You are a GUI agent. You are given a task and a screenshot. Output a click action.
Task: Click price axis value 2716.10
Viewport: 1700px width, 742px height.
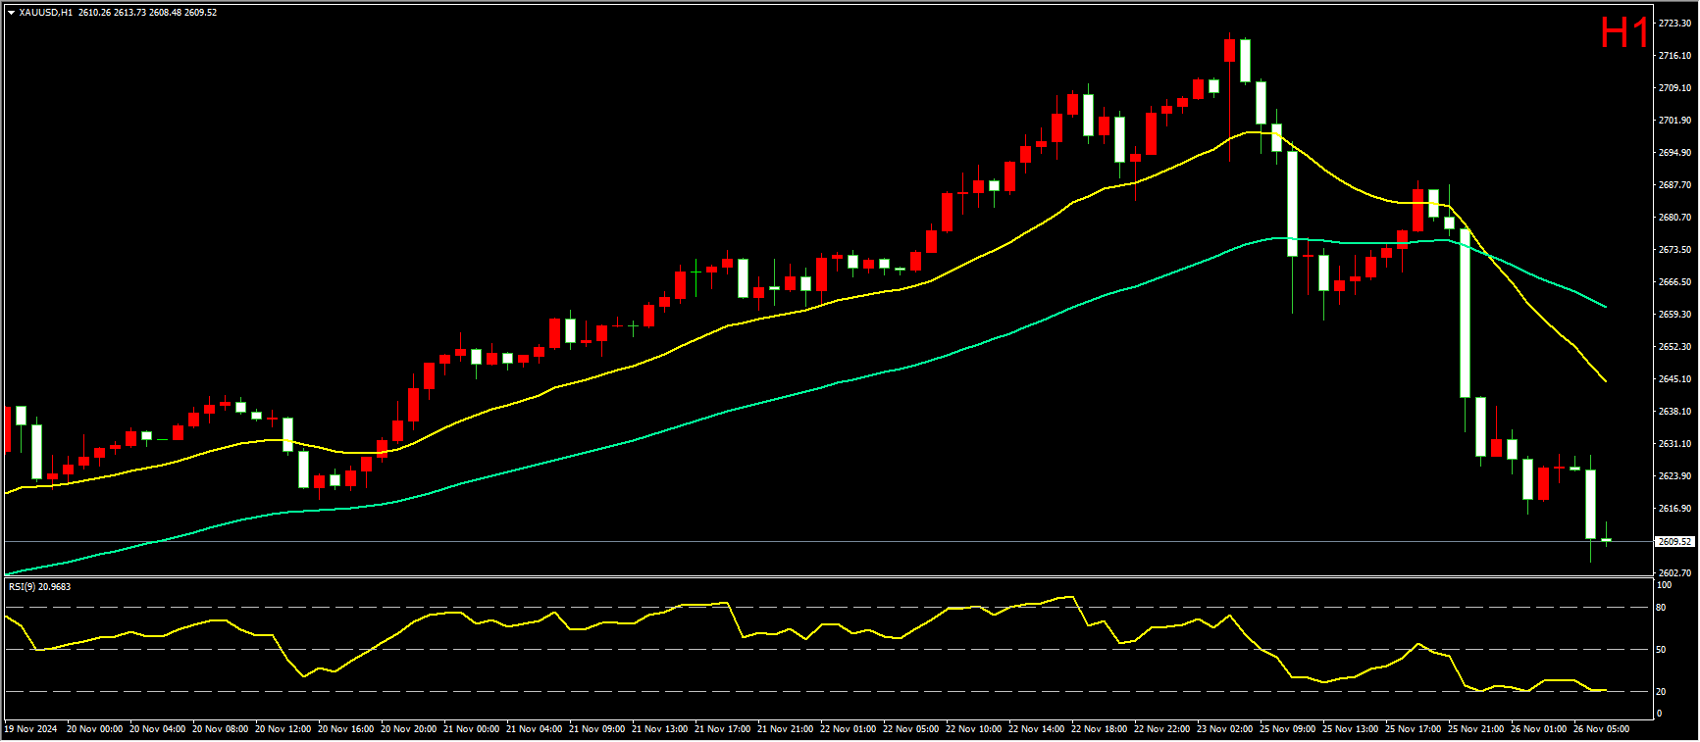click(1674, 56)
